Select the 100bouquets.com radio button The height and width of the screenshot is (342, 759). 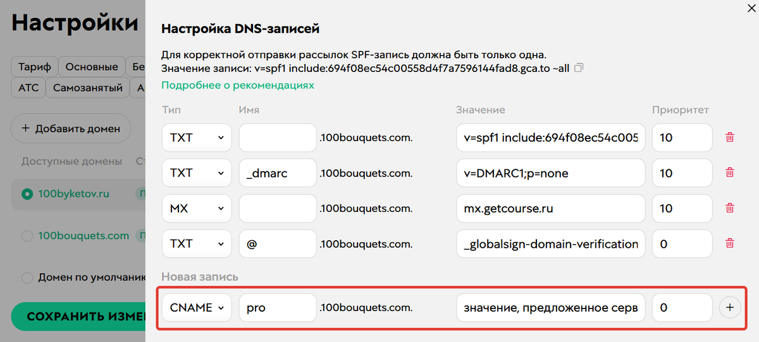pos(27,236)
